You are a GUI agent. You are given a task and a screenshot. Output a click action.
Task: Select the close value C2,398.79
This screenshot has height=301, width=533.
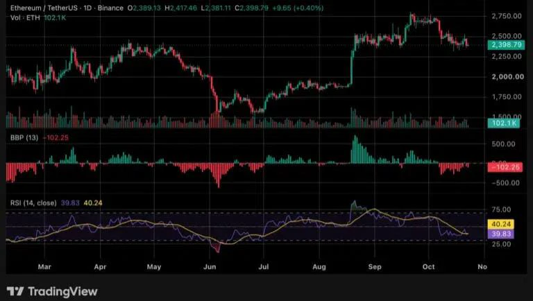coord(251,8)
